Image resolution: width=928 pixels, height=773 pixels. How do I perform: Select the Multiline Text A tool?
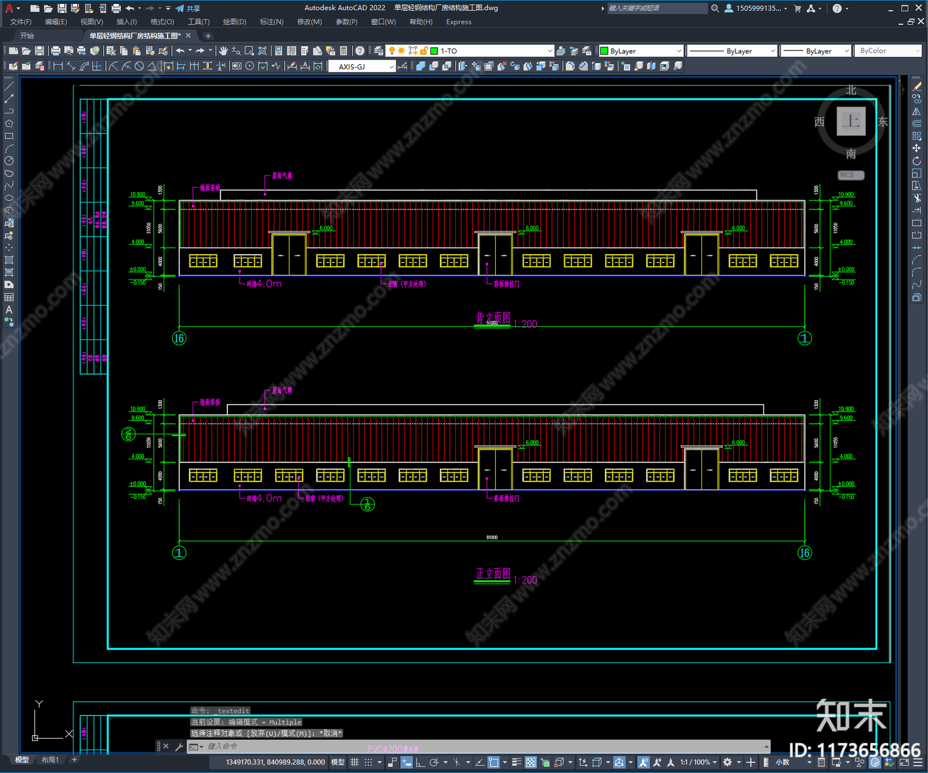click(x=9, y=310)
